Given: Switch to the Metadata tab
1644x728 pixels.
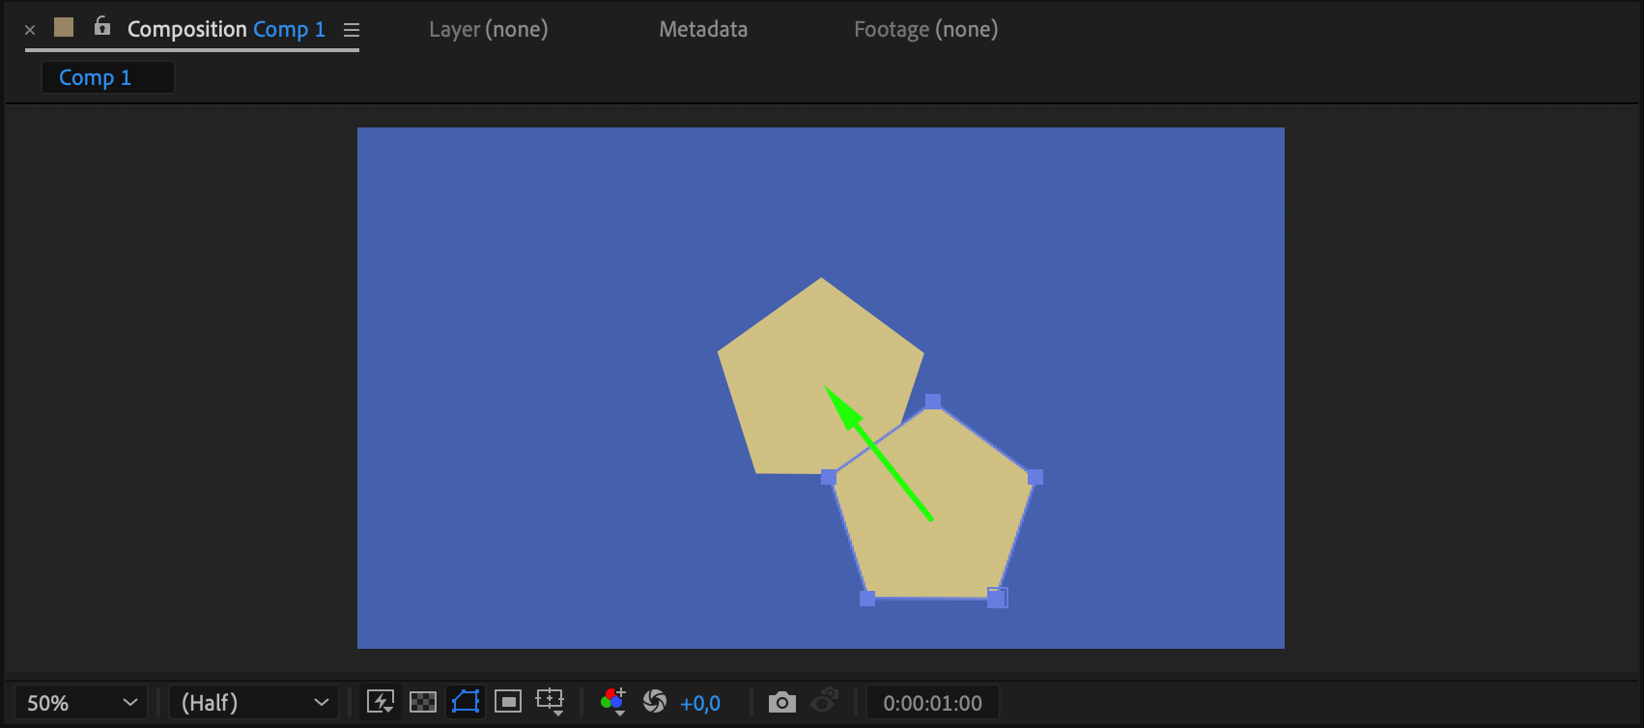Looking at the screenshot, I should pyautogui.click(x=703, y=29).
